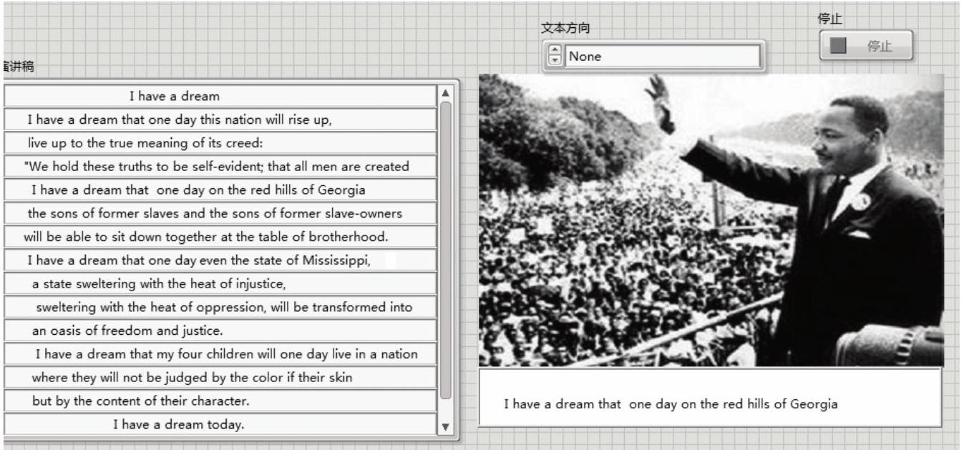Viewport: 964px width, 450px height.
Task: Select row "We hold these truths to be self-evident"
Action: click(x=220, y=167)
